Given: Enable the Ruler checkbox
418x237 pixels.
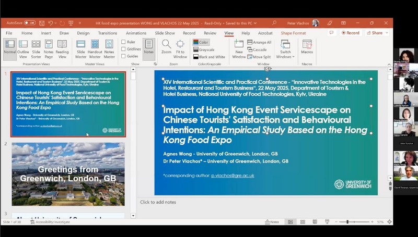Looking at the screenshot, I should tap(123, 42).
